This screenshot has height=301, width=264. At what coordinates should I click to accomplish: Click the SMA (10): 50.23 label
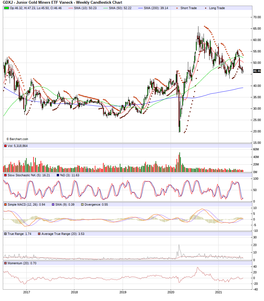click(x=85, y=8)
